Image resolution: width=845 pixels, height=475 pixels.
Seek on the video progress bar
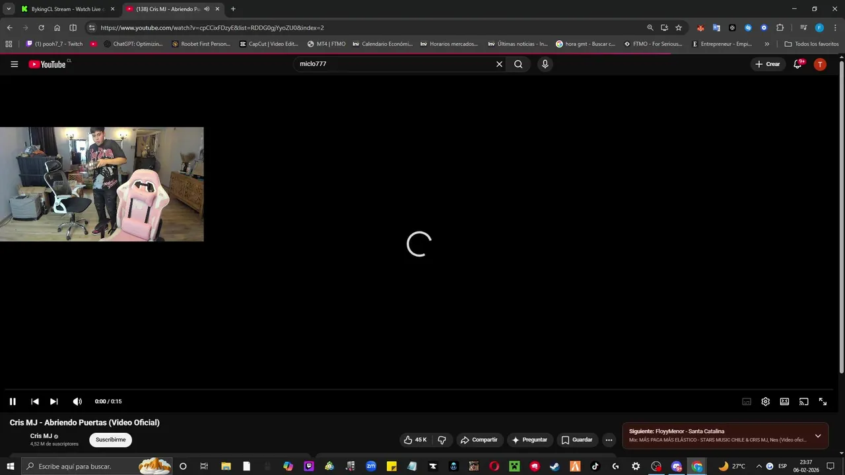419,389
